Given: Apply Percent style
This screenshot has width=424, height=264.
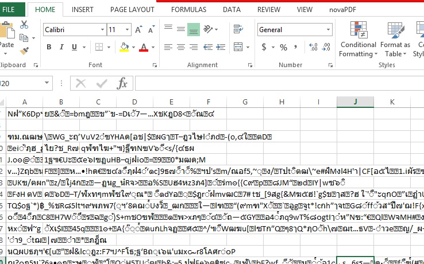Looking at the screenshot, I should click(283, 48).
